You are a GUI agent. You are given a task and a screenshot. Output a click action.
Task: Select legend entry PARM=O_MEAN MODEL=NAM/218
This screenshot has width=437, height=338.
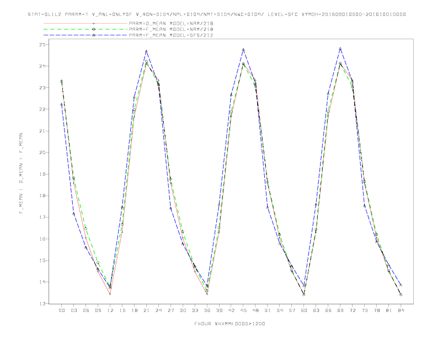click(171, 23)
